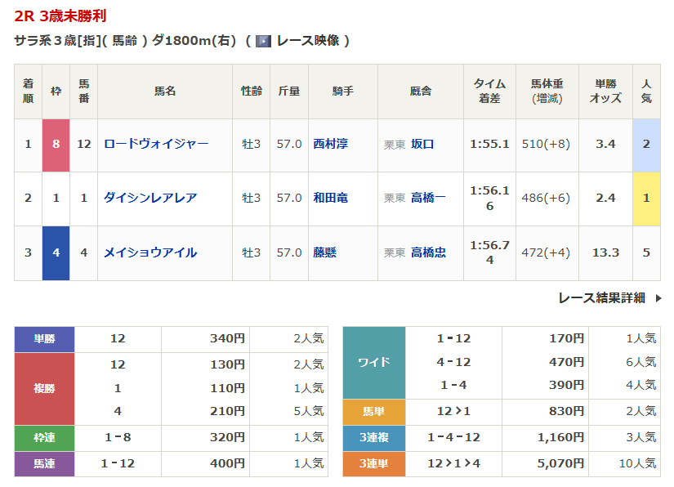The height and width of the screenshot is (487, 674).
Task: Open trainer 坂口 profile
Action: pos(422,144)
